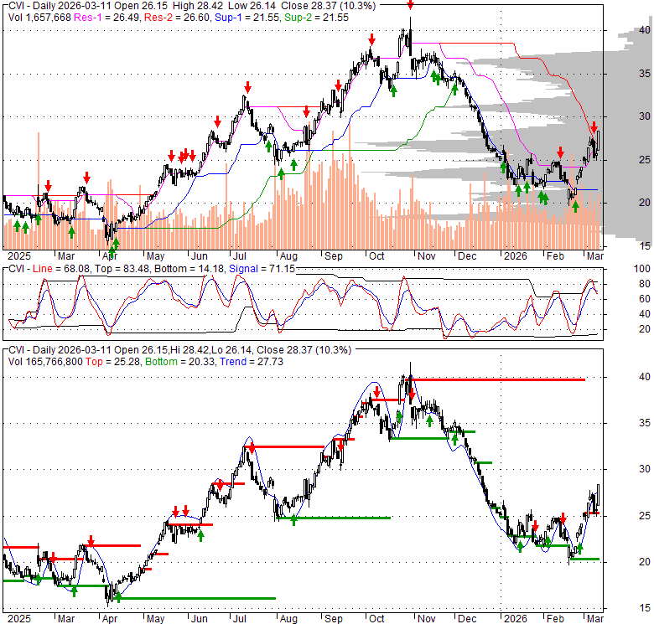The image size is (654, 624).
Task: Click the oscillator Top = 83.48 label
Action: pyautogui.click(x=122, y=269)
